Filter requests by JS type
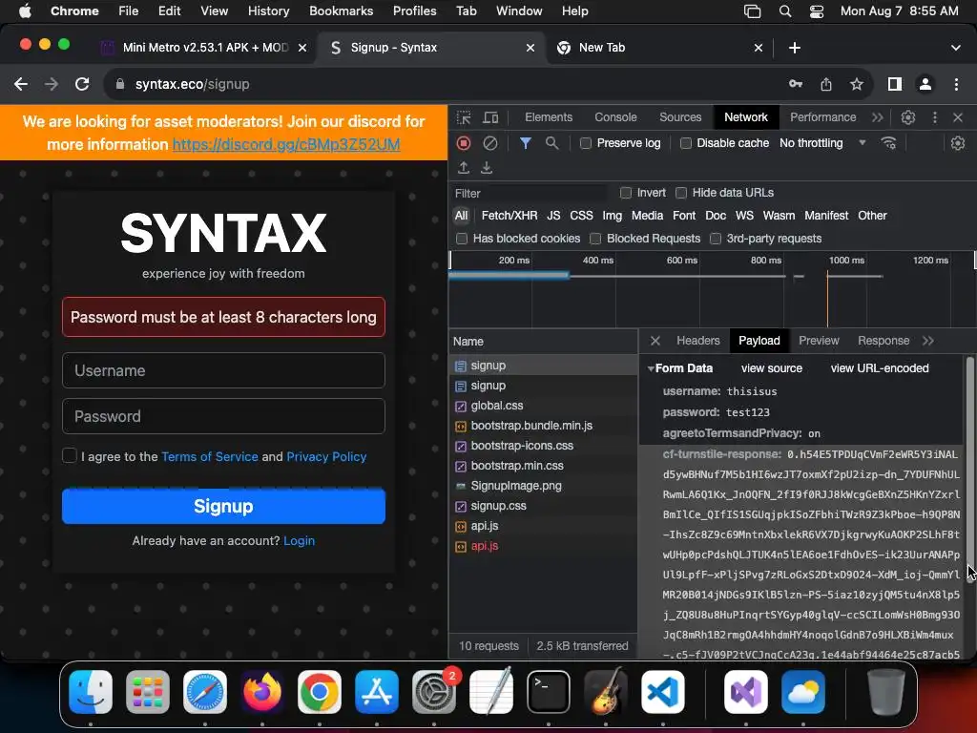This screenshot has width=977, height=733. [x=553, y=216]
